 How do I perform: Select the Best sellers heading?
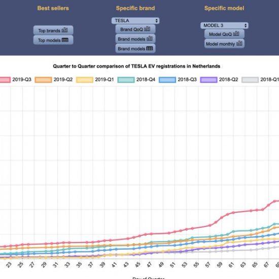tap(53, 8)
